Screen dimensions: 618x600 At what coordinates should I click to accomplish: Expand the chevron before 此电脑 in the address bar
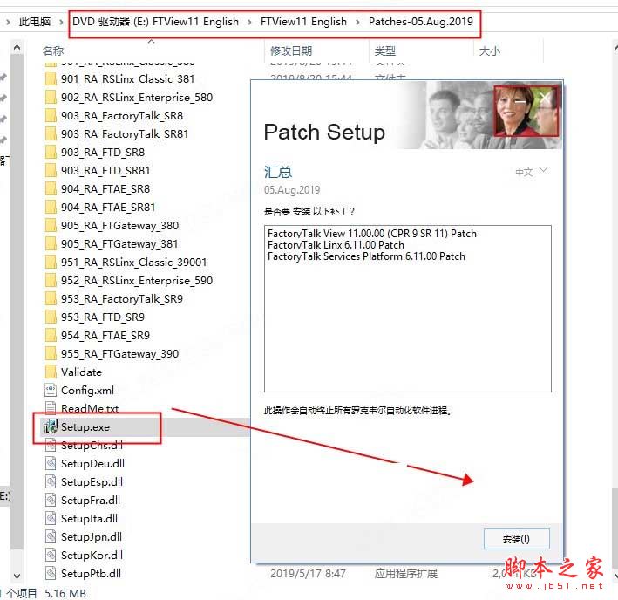pyautogui.click(x=8, y=22)
